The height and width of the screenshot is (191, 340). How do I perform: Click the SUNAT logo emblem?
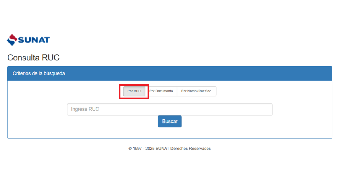point(12,40)
